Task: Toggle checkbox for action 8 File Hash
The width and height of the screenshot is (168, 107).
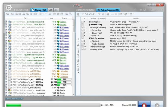Action: point(82,41)
